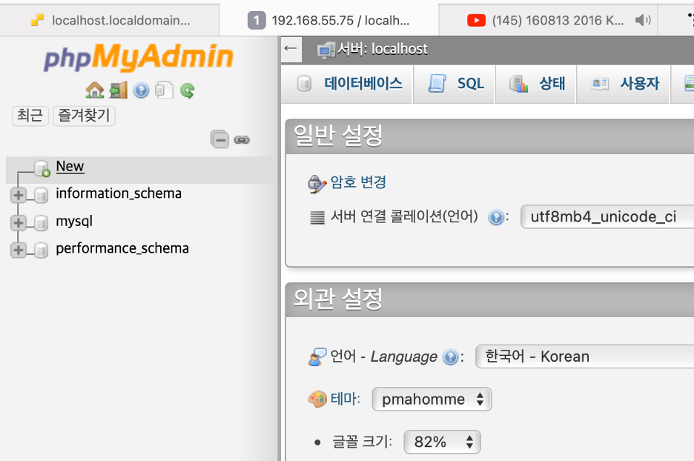The height and width of the screenshot is (461, 694).
Task: Click the 서버: localhost breadcrumb link
Action: 383,49
